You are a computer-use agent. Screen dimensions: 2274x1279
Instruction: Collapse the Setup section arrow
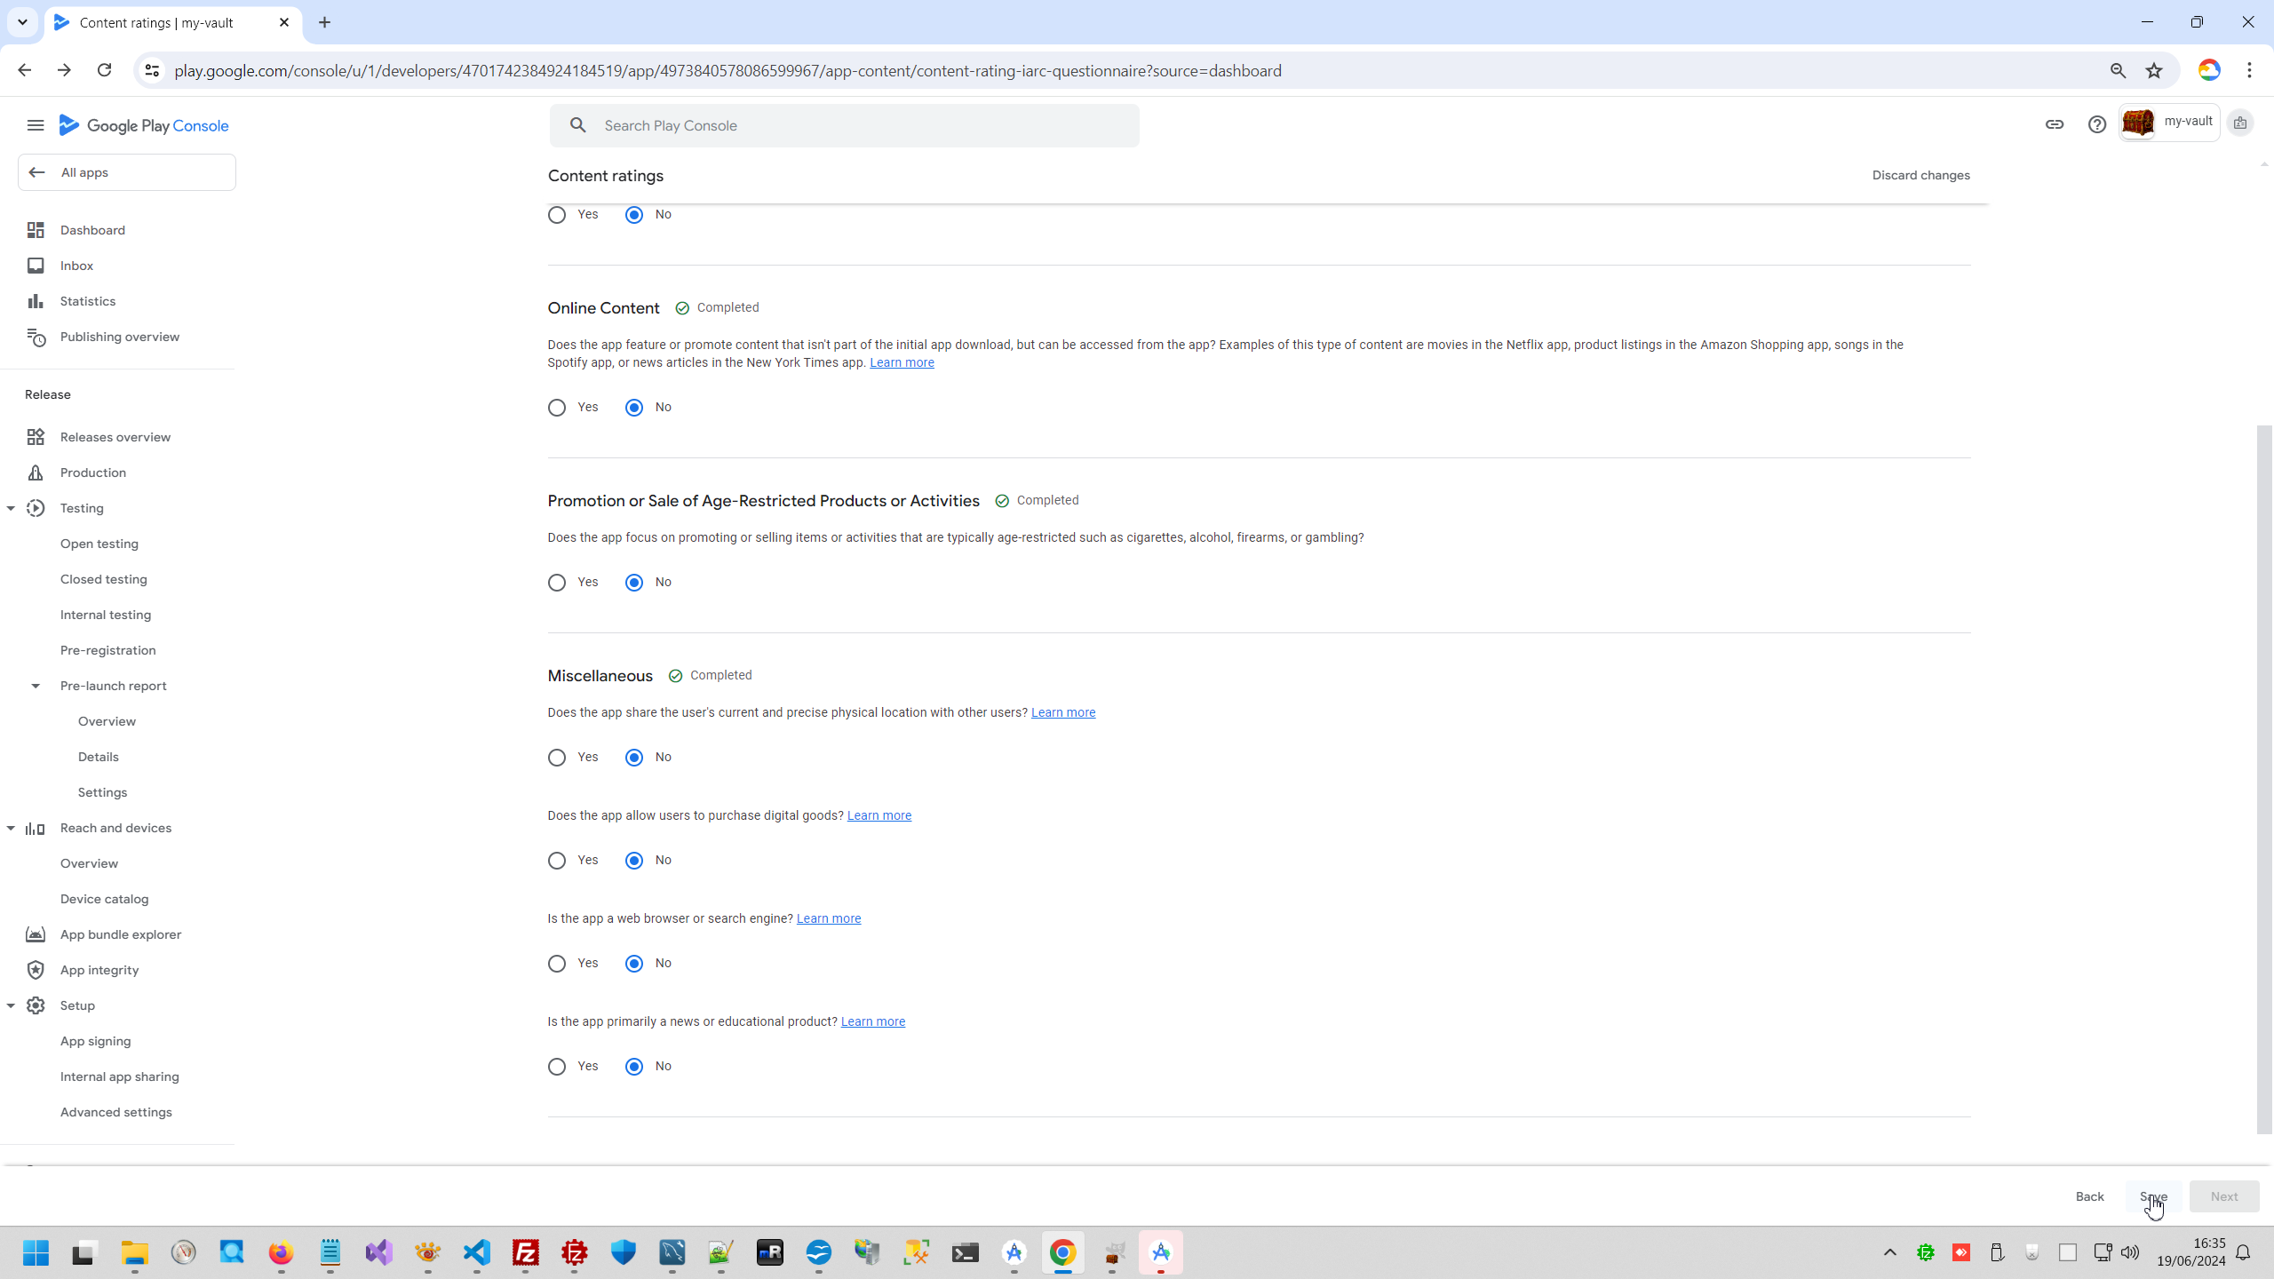[11, 1005]
